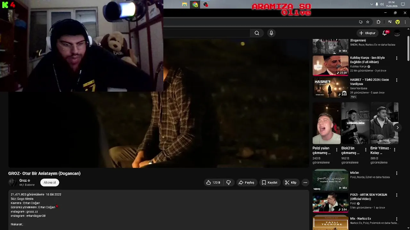Open the YouTube notifications bell
This screenshot has height=230, width=410.
[385, 33]
